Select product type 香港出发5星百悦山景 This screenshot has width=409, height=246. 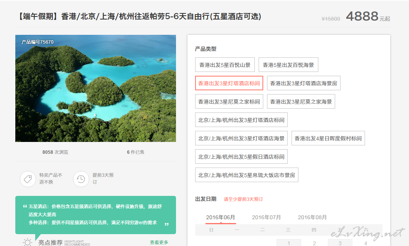pos(225,65)
